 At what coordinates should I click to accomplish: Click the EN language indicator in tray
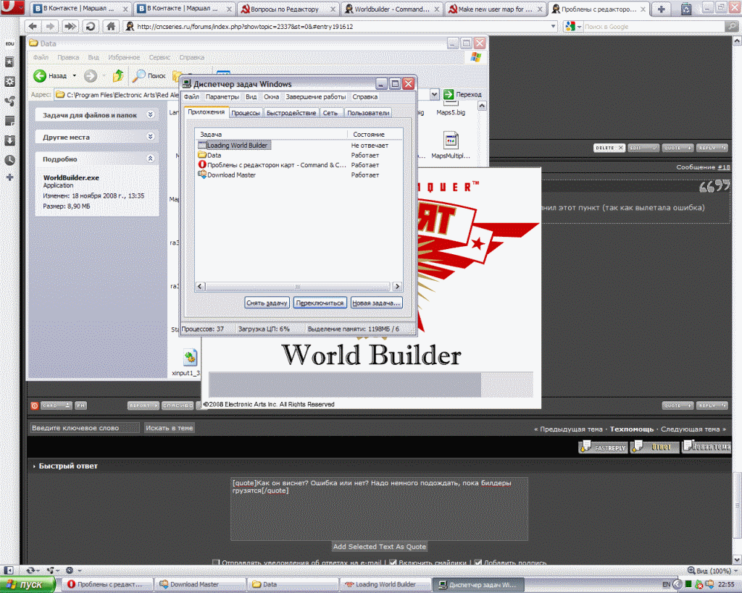click(x=667, y=584)
